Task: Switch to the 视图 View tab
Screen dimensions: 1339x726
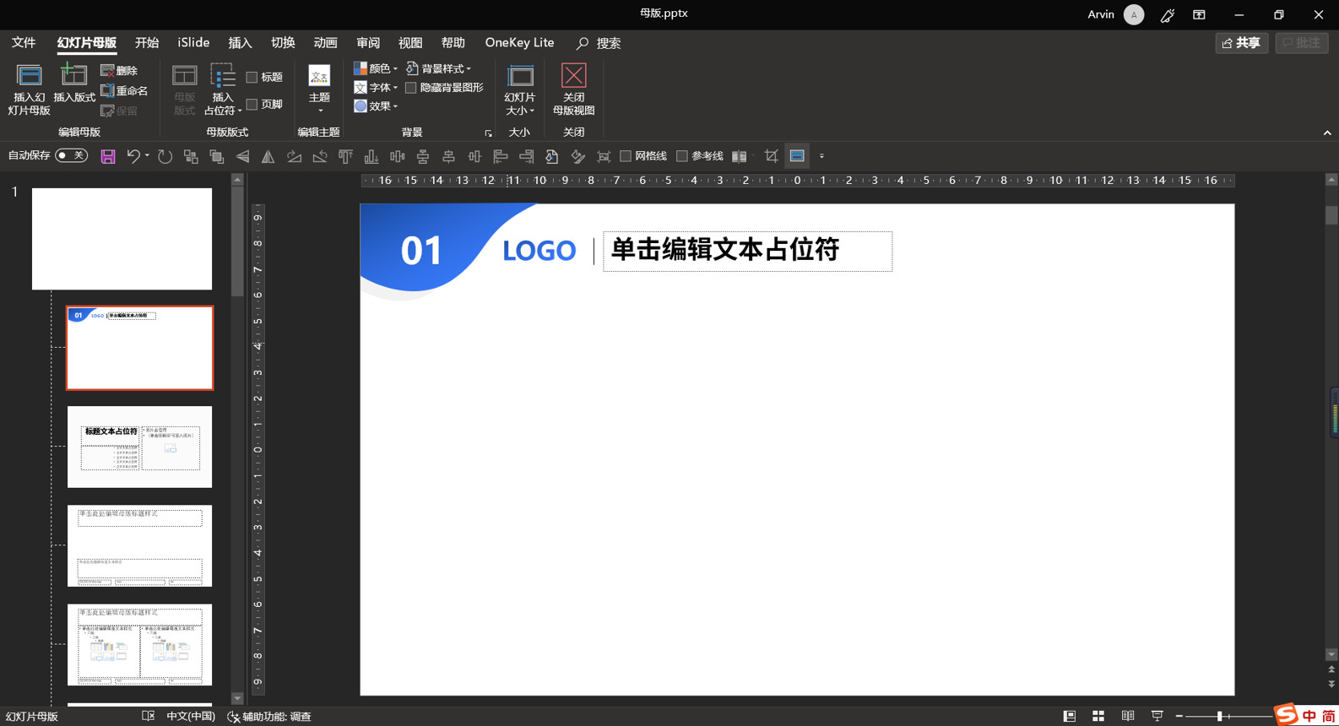Action: [x=410, y=43]
